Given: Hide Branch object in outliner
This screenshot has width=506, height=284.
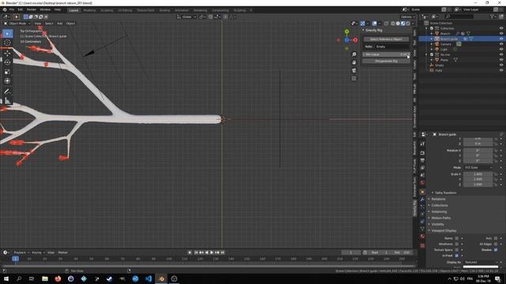Looking at the screenshot, I should coord(501,33).
